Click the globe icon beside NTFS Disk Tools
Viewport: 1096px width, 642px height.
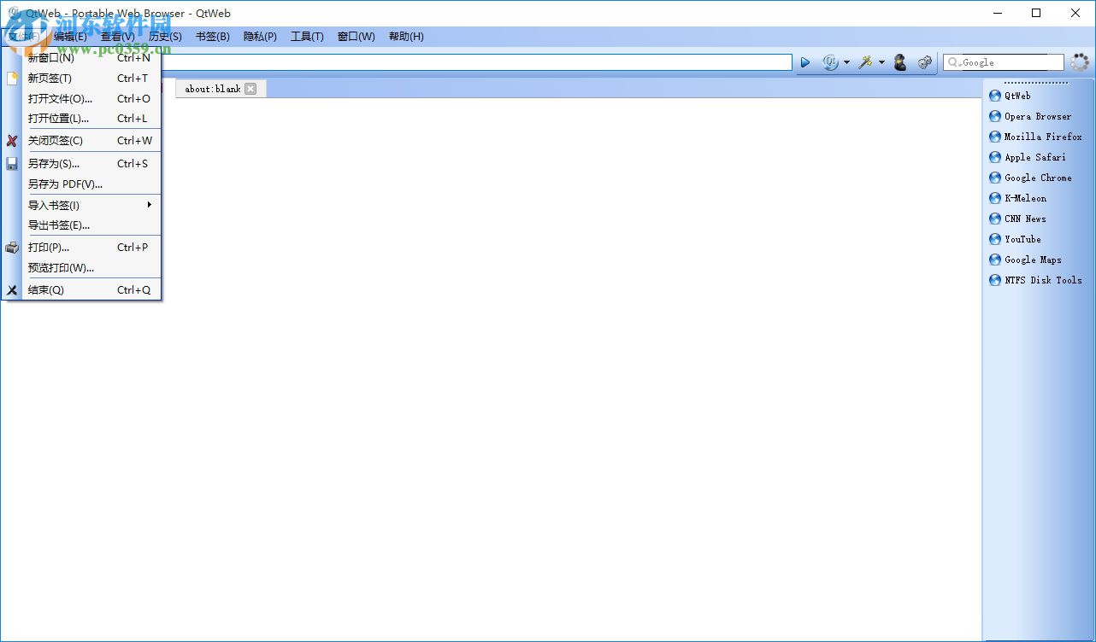point(995,280)
